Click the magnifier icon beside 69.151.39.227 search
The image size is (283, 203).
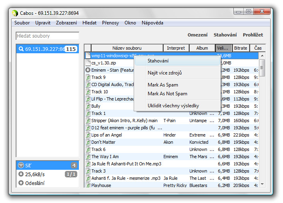click(21, 49)
